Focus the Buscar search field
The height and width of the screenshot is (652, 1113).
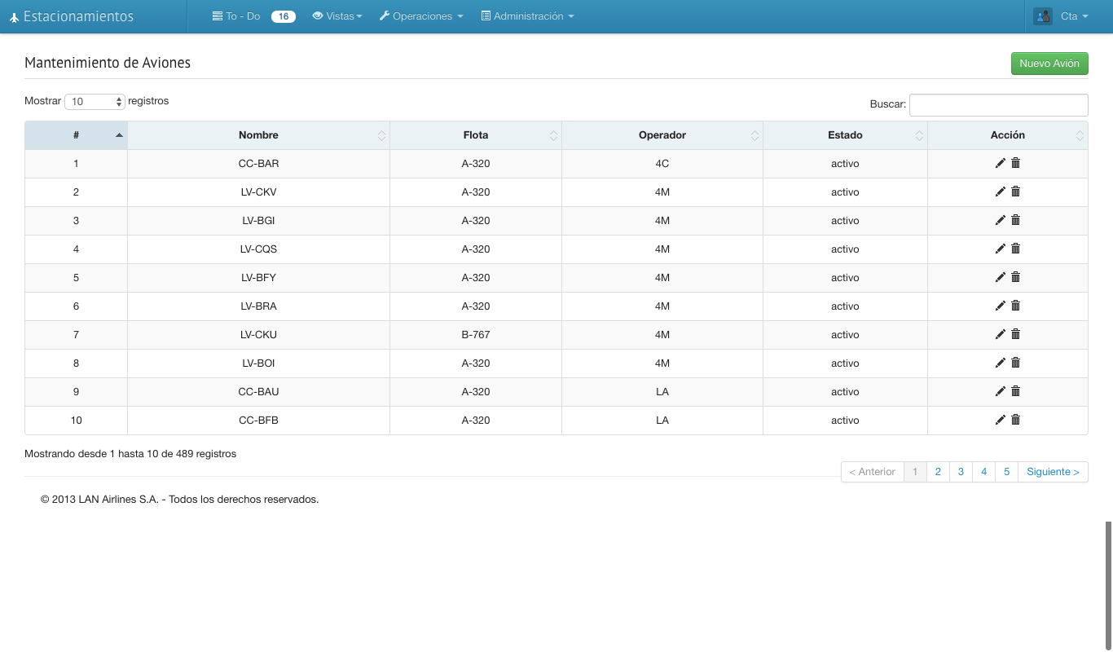pyautogui.click(x=999, y=104)
